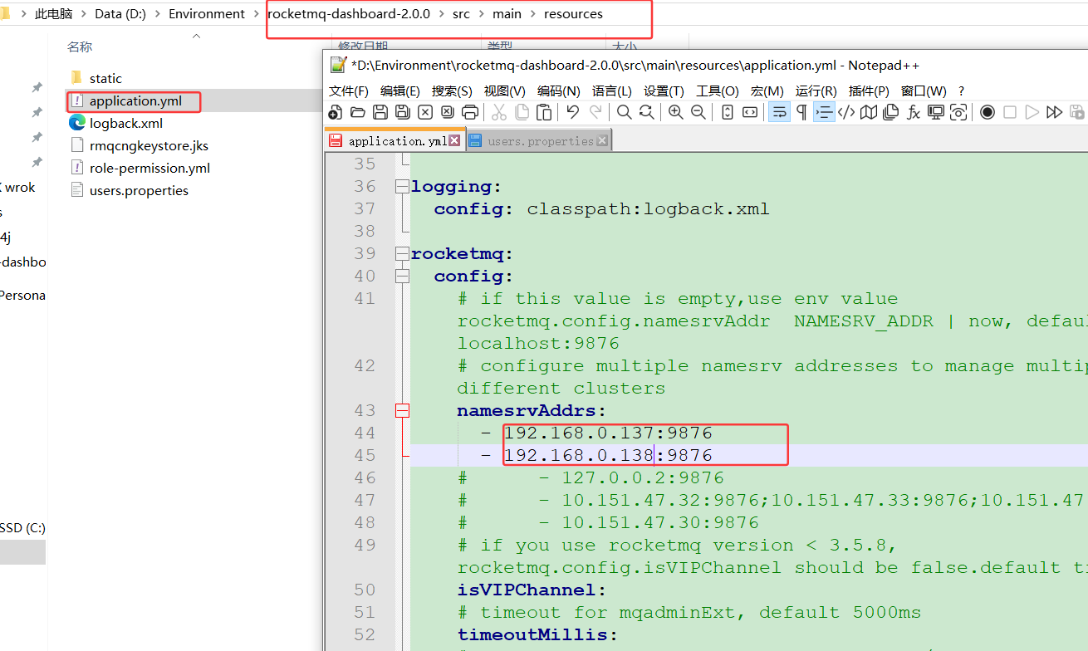Click the Undo toolbar icon
Image resolution: width=1088 pixels, height=651 pixels.
[x=572, y=112]
